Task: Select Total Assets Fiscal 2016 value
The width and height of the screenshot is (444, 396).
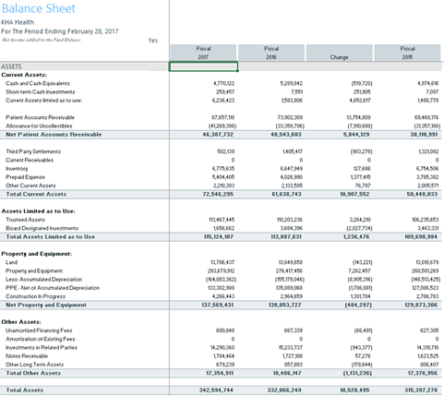Action: point(284,390)
